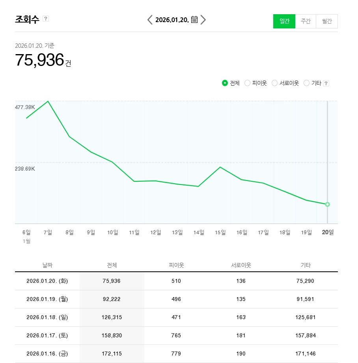Click total value 75,936 in table
This screenshot has width=358, height=363.
(x=112, y=281)
